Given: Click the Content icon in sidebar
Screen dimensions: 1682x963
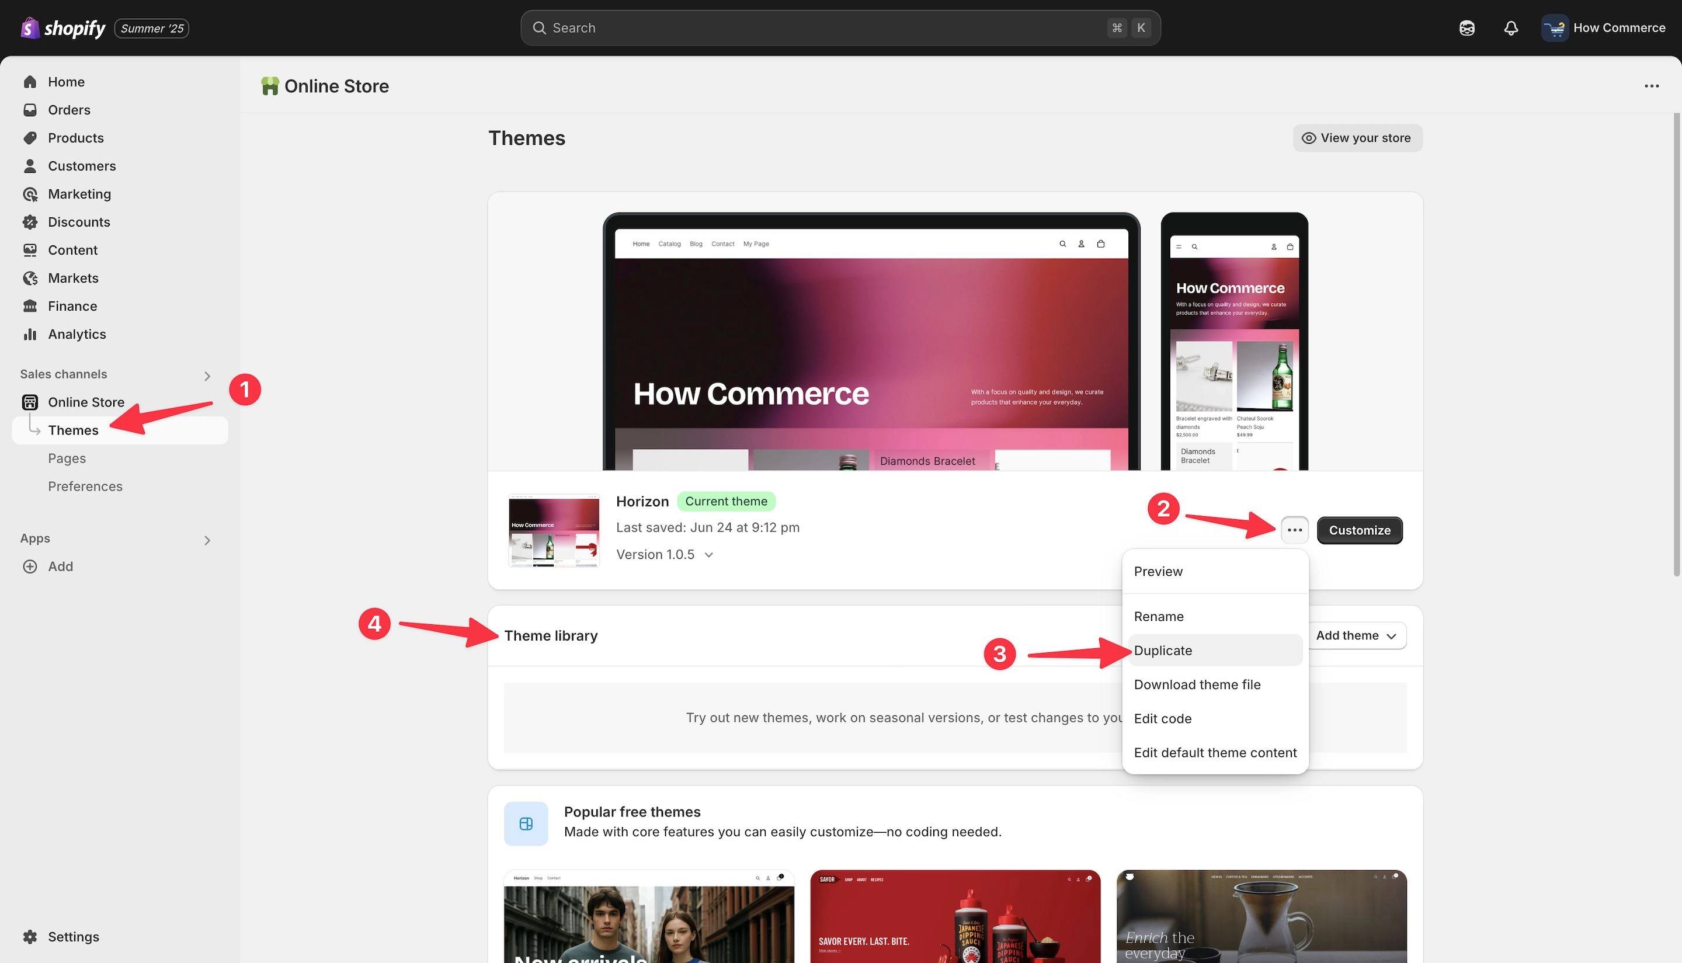Looking at the screenshot, I should 30,250.
